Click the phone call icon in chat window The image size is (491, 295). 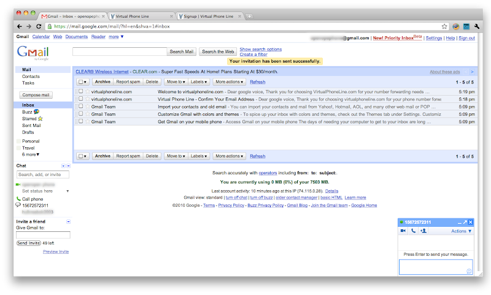414,231
